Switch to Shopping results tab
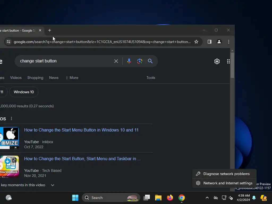 tap(35, 78)
